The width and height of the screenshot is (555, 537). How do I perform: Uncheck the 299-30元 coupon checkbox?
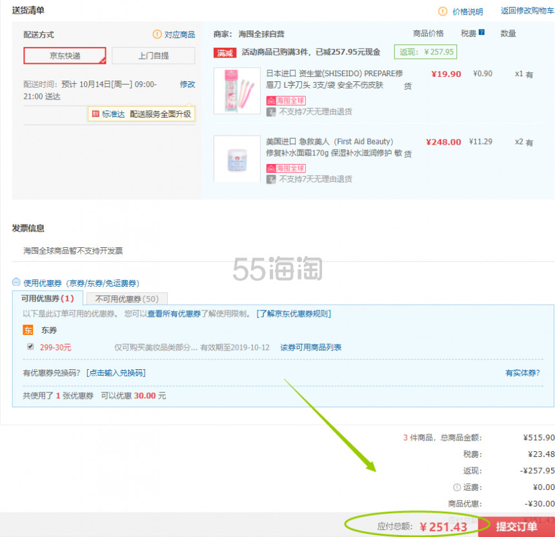coord(31,347)
